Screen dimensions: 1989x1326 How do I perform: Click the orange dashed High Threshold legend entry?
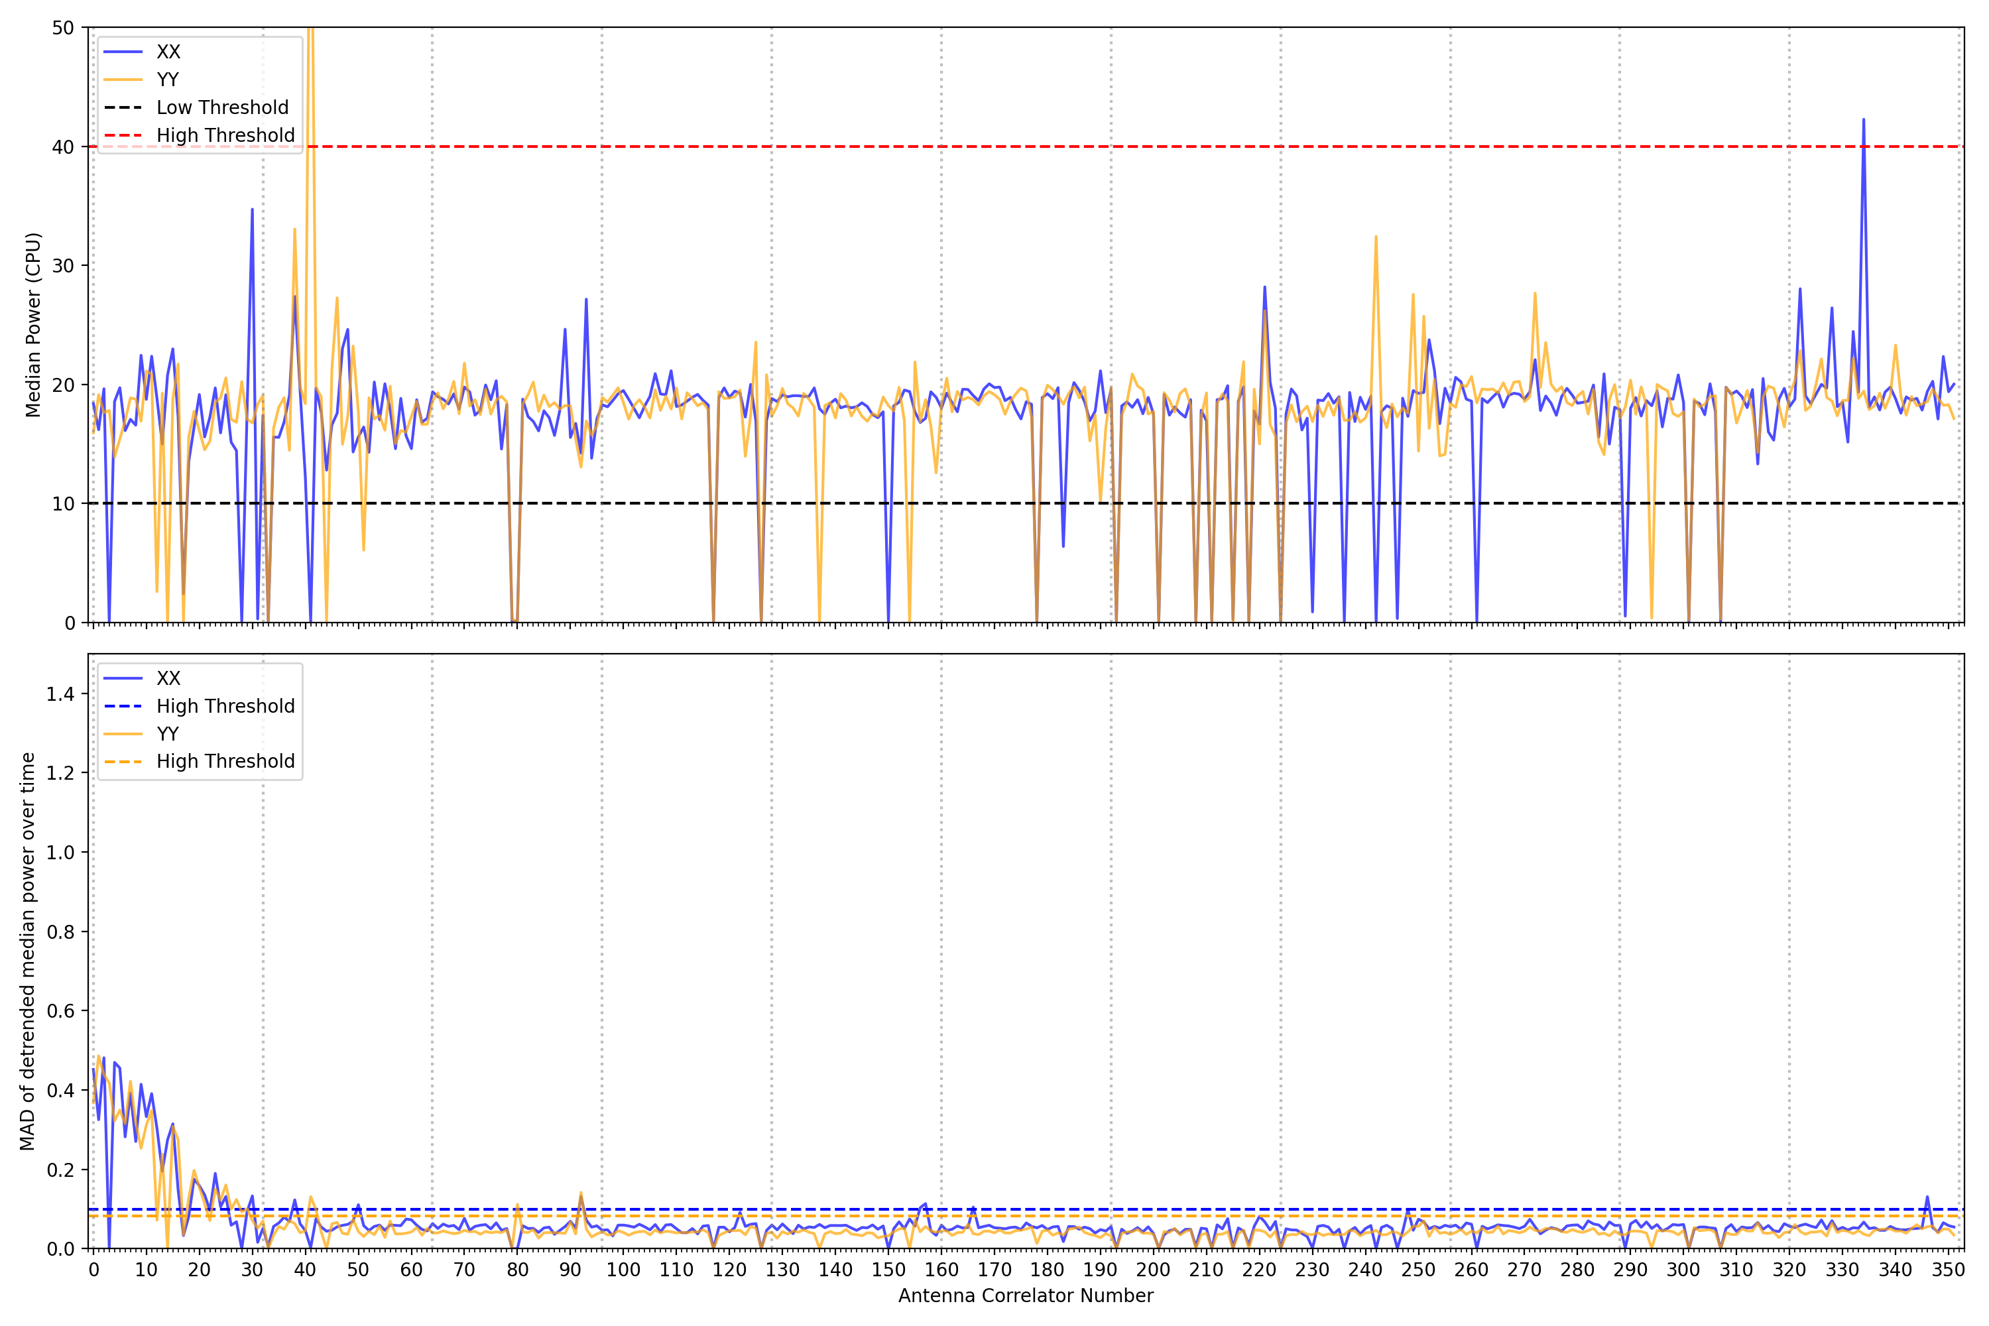pos(225,761)
